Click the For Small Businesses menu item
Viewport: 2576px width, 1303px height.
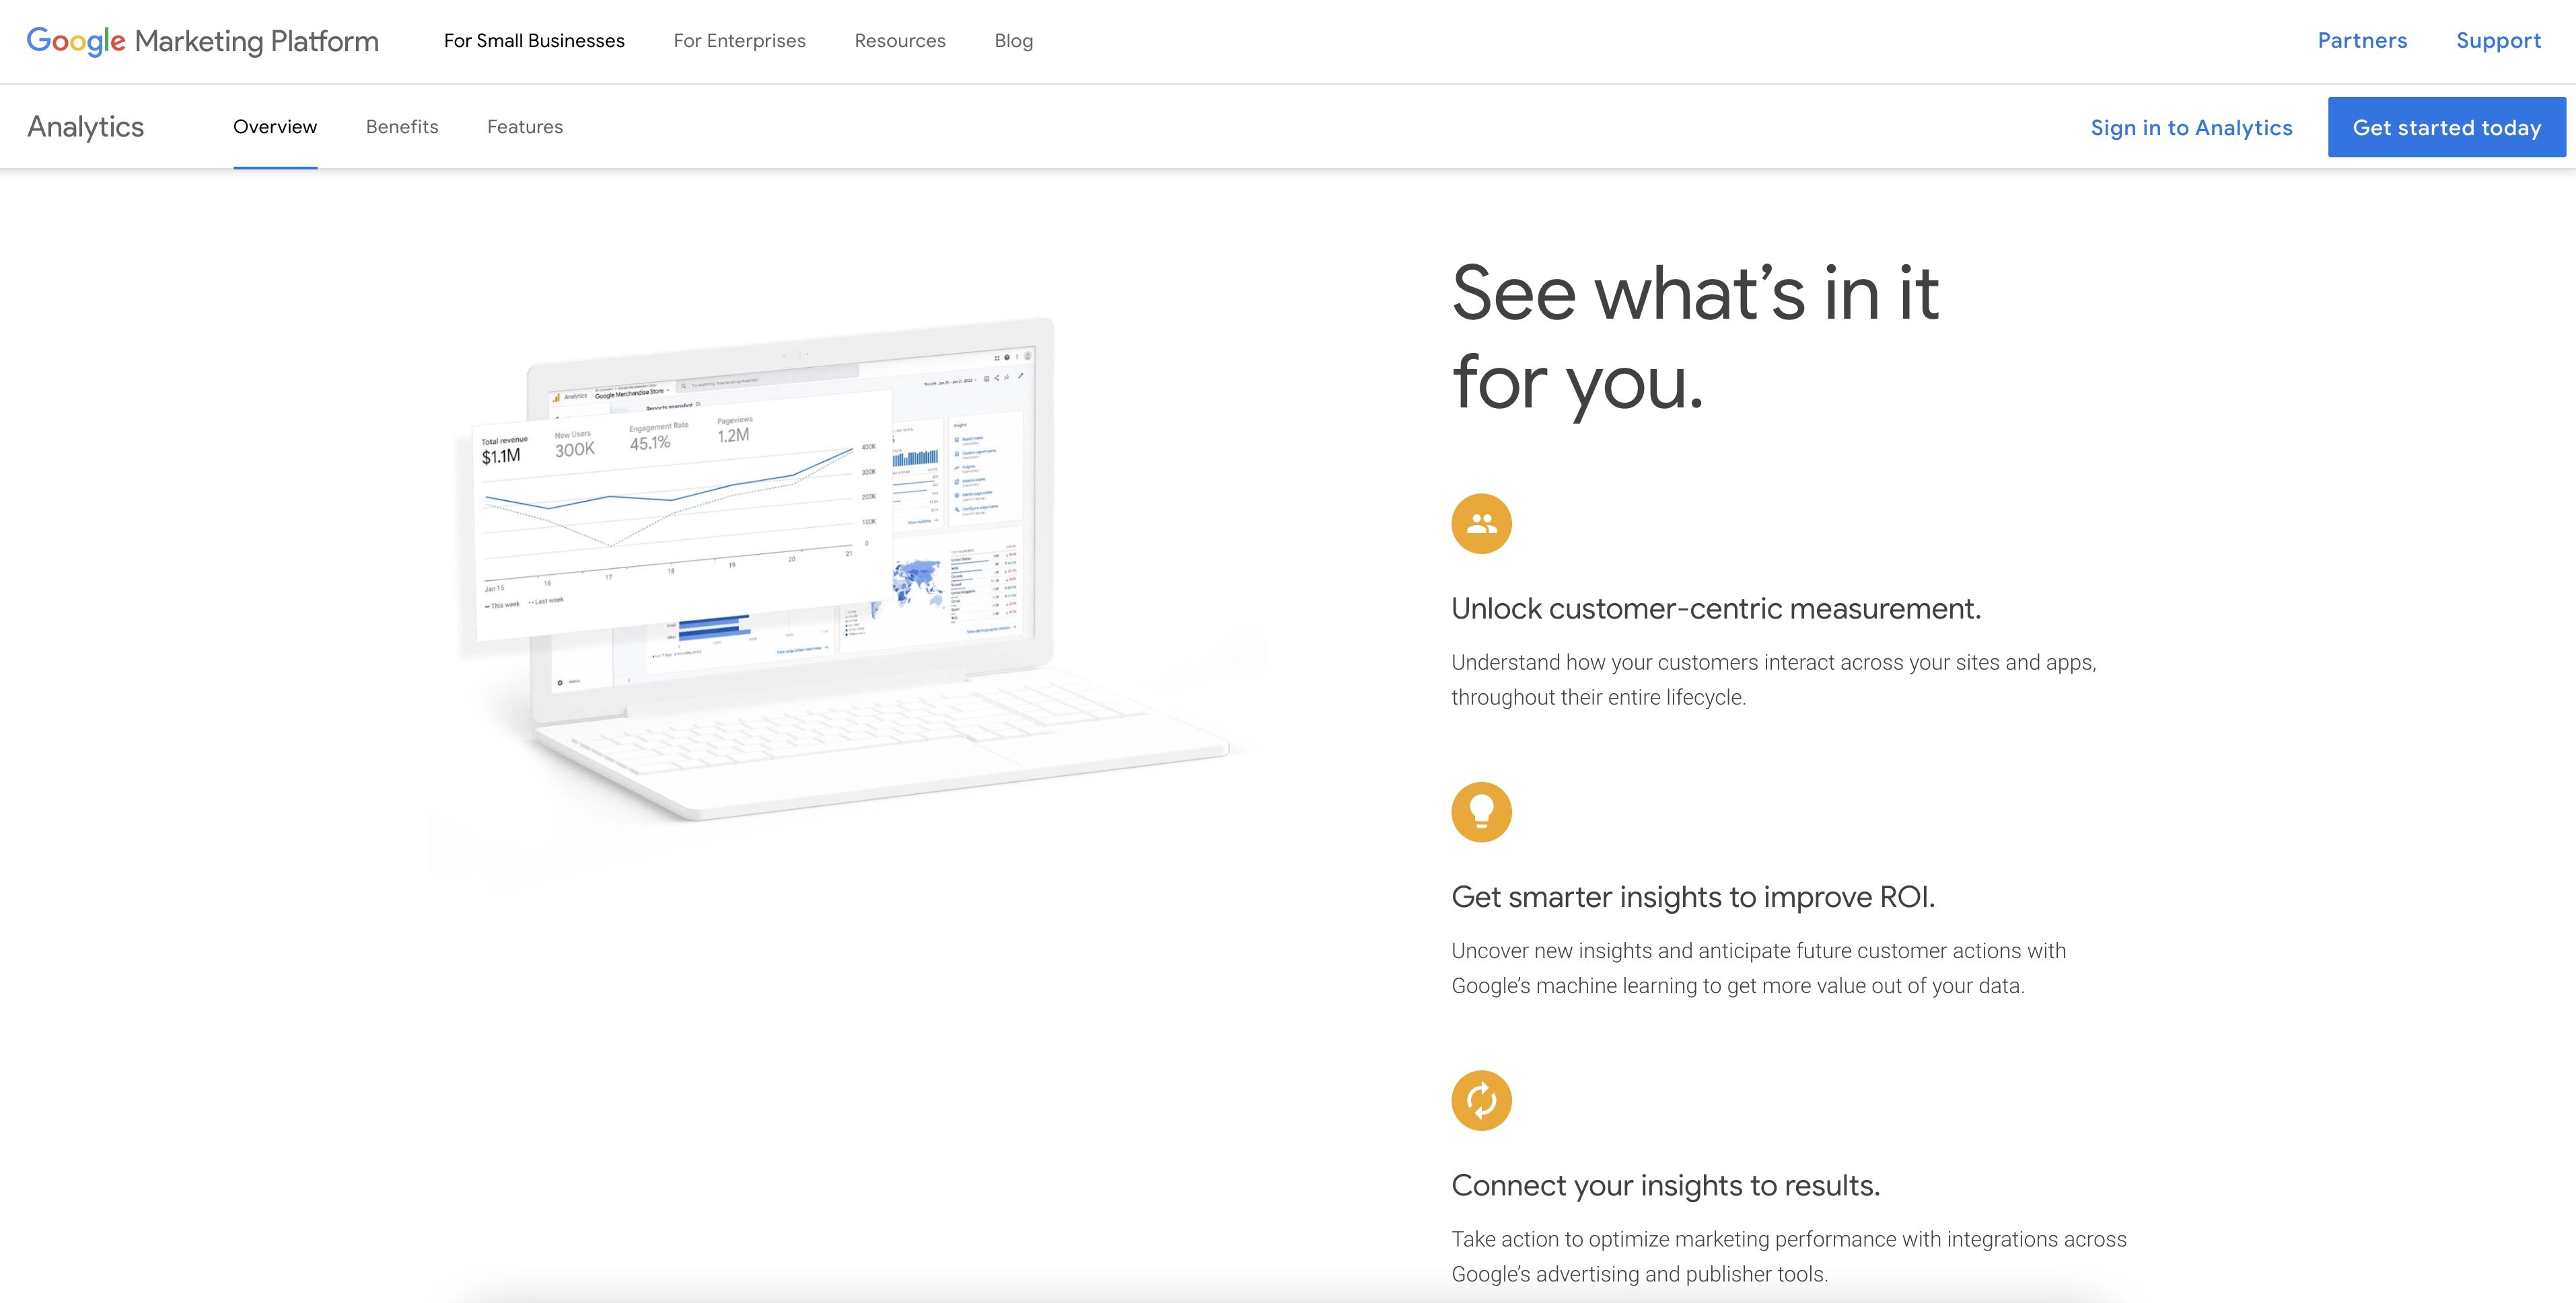(536, 40)
